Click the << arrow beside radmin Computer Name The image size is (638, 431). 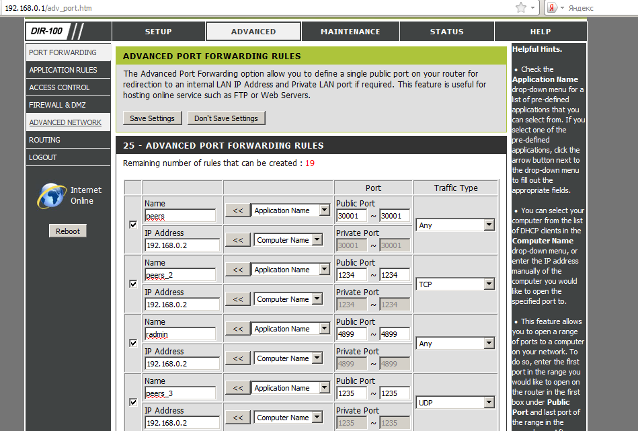237,358
